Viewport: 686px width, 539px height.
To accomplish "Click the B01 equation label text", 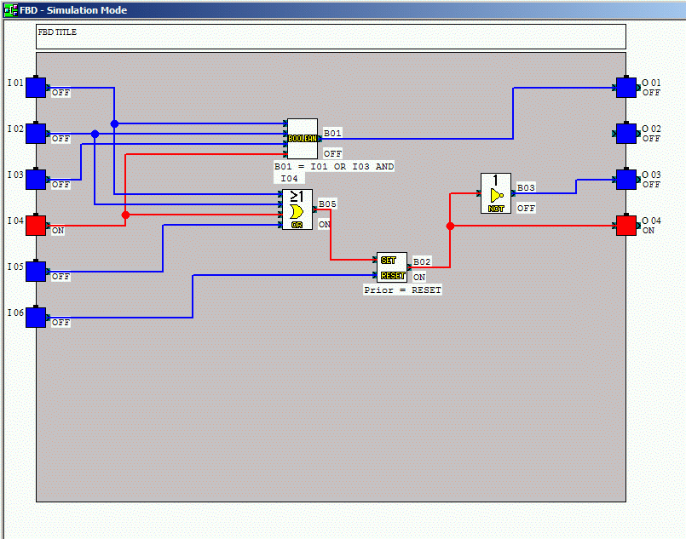I will (x=334, y=172).
